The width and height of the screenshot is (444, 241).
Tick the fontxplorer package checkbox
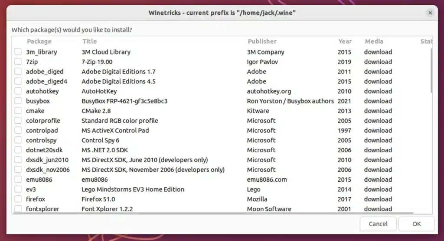[x=18, y=209]
